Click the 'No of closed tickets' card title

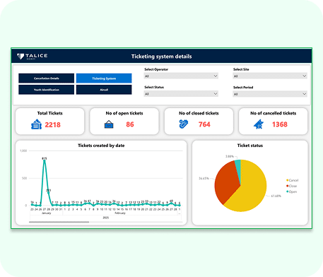coord(199,113)
